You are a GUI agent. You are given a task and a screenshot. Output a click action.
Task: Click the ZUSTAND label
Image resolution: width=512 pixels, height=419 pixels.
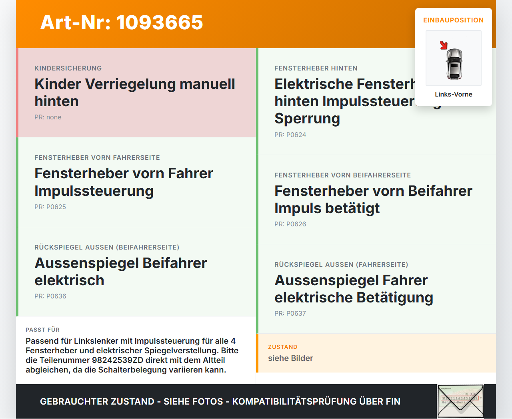pyautogui.click(x=283, y=347)
